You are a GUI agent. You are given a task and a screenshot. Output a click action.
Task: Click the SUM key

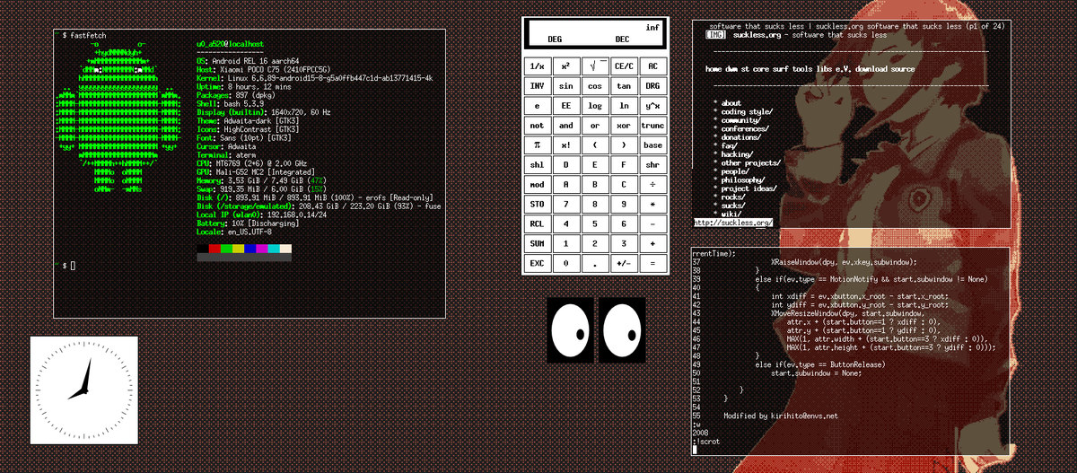click(x=537, y=244)
